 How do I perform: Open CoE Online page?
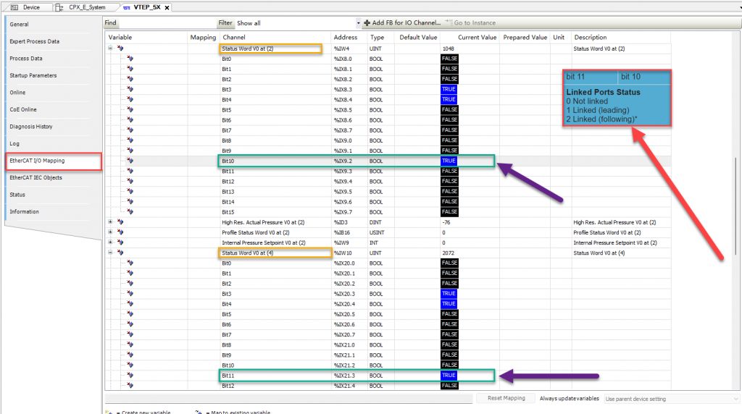(23, 109)
